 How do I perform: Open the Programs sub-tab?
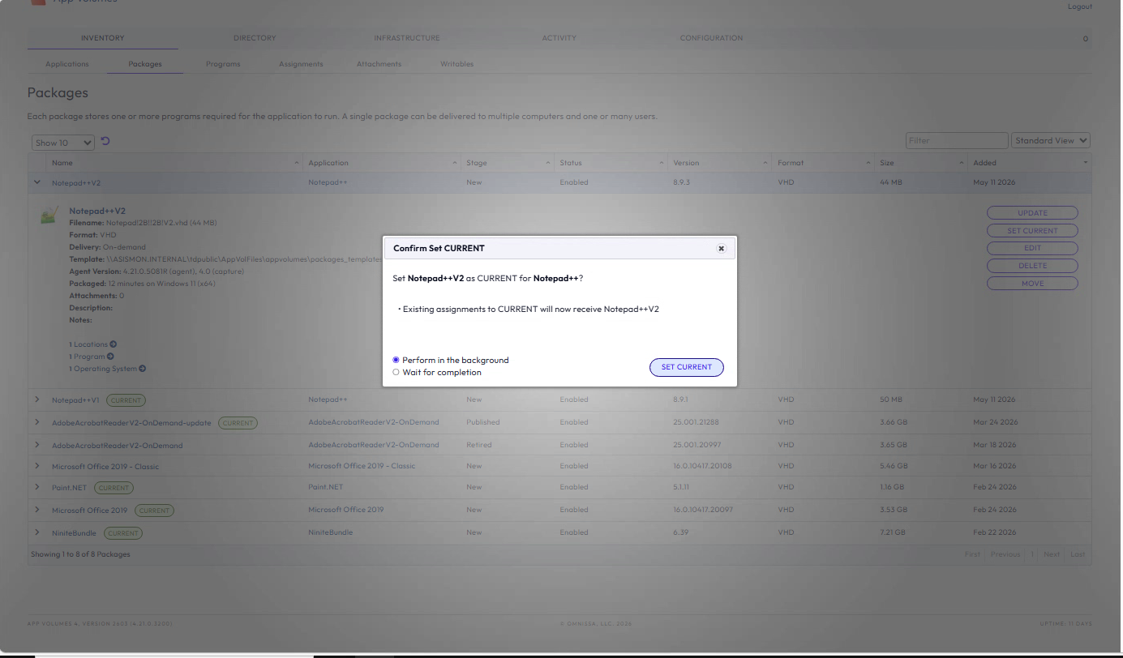[x=223, y=64]
